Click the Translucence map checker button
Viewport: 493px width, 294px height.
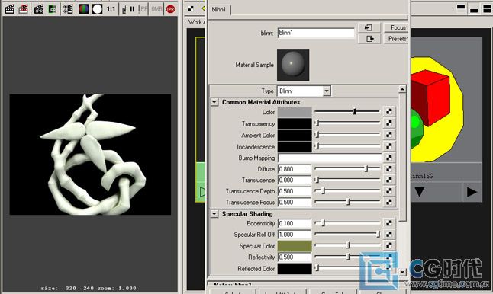[389, 180]
